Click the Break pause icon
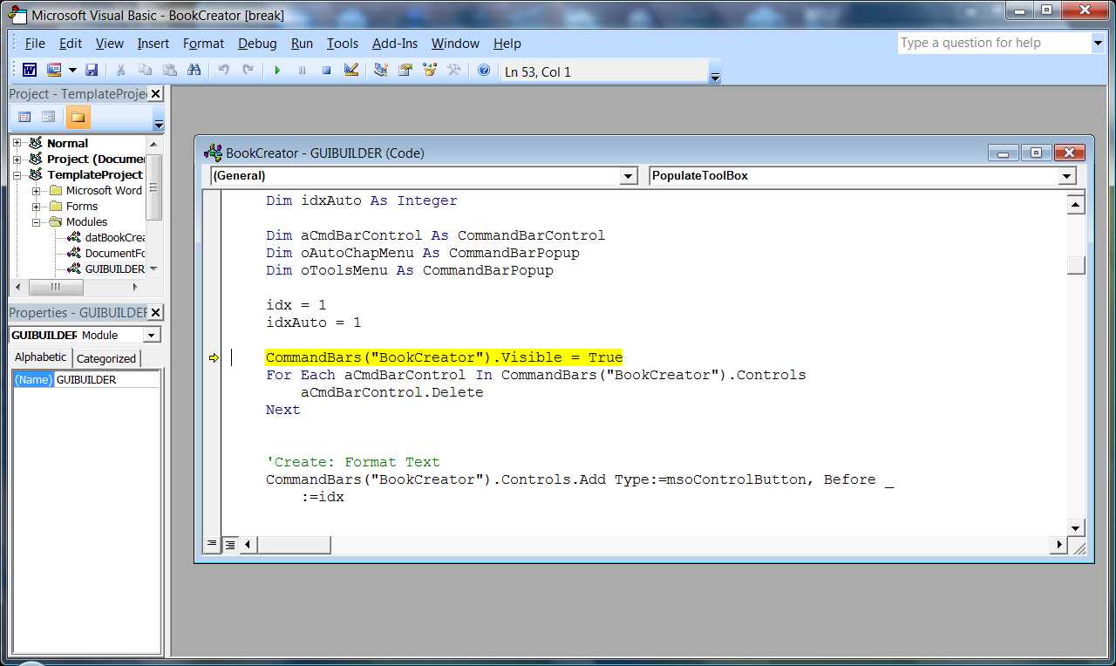This screenshot has width=1116, height=666. [x=302, y=71]
